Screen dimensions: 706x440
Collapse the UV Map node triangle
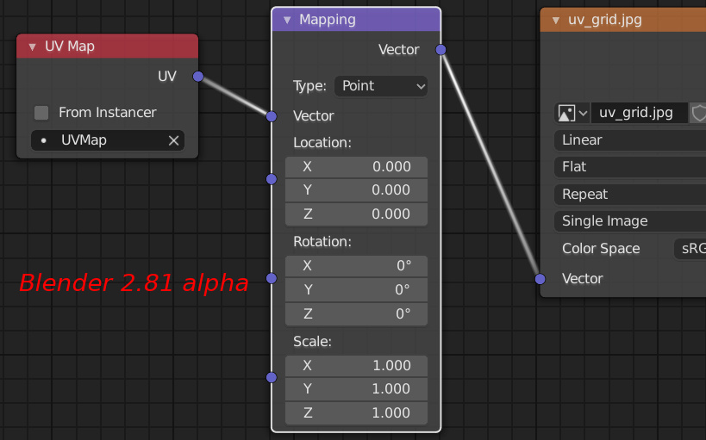coord(32,46)
